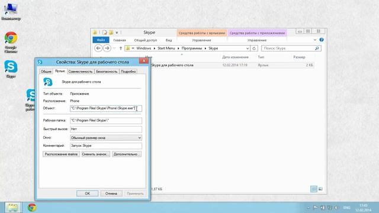The width and height of the screenshot is (379, 213).
Task: Click Программы in the address breadcrumb
Action: 192,49
